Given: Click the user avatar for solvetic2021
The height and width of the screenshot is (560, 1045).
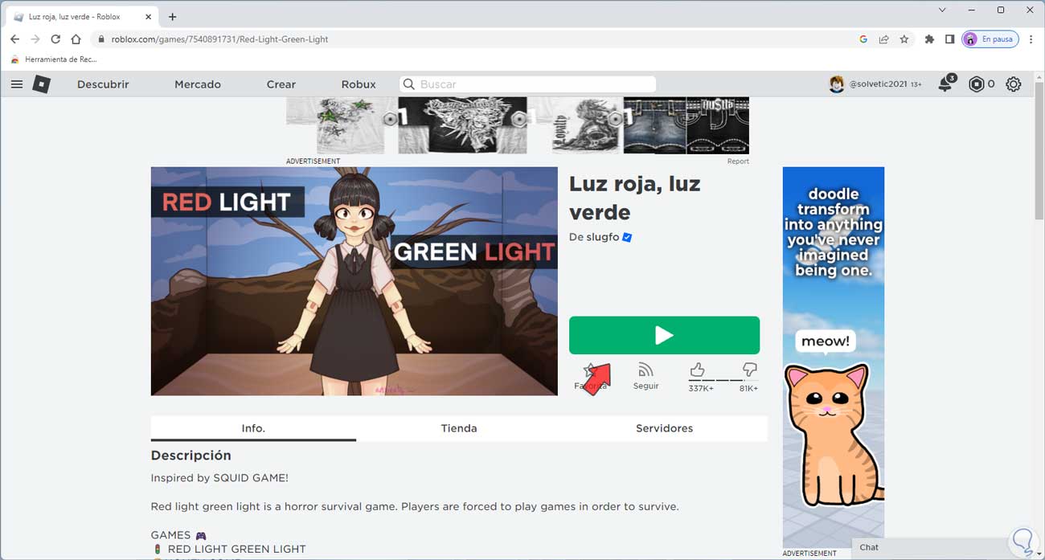Looking at the screenshot, I should (x=837, y=84).
